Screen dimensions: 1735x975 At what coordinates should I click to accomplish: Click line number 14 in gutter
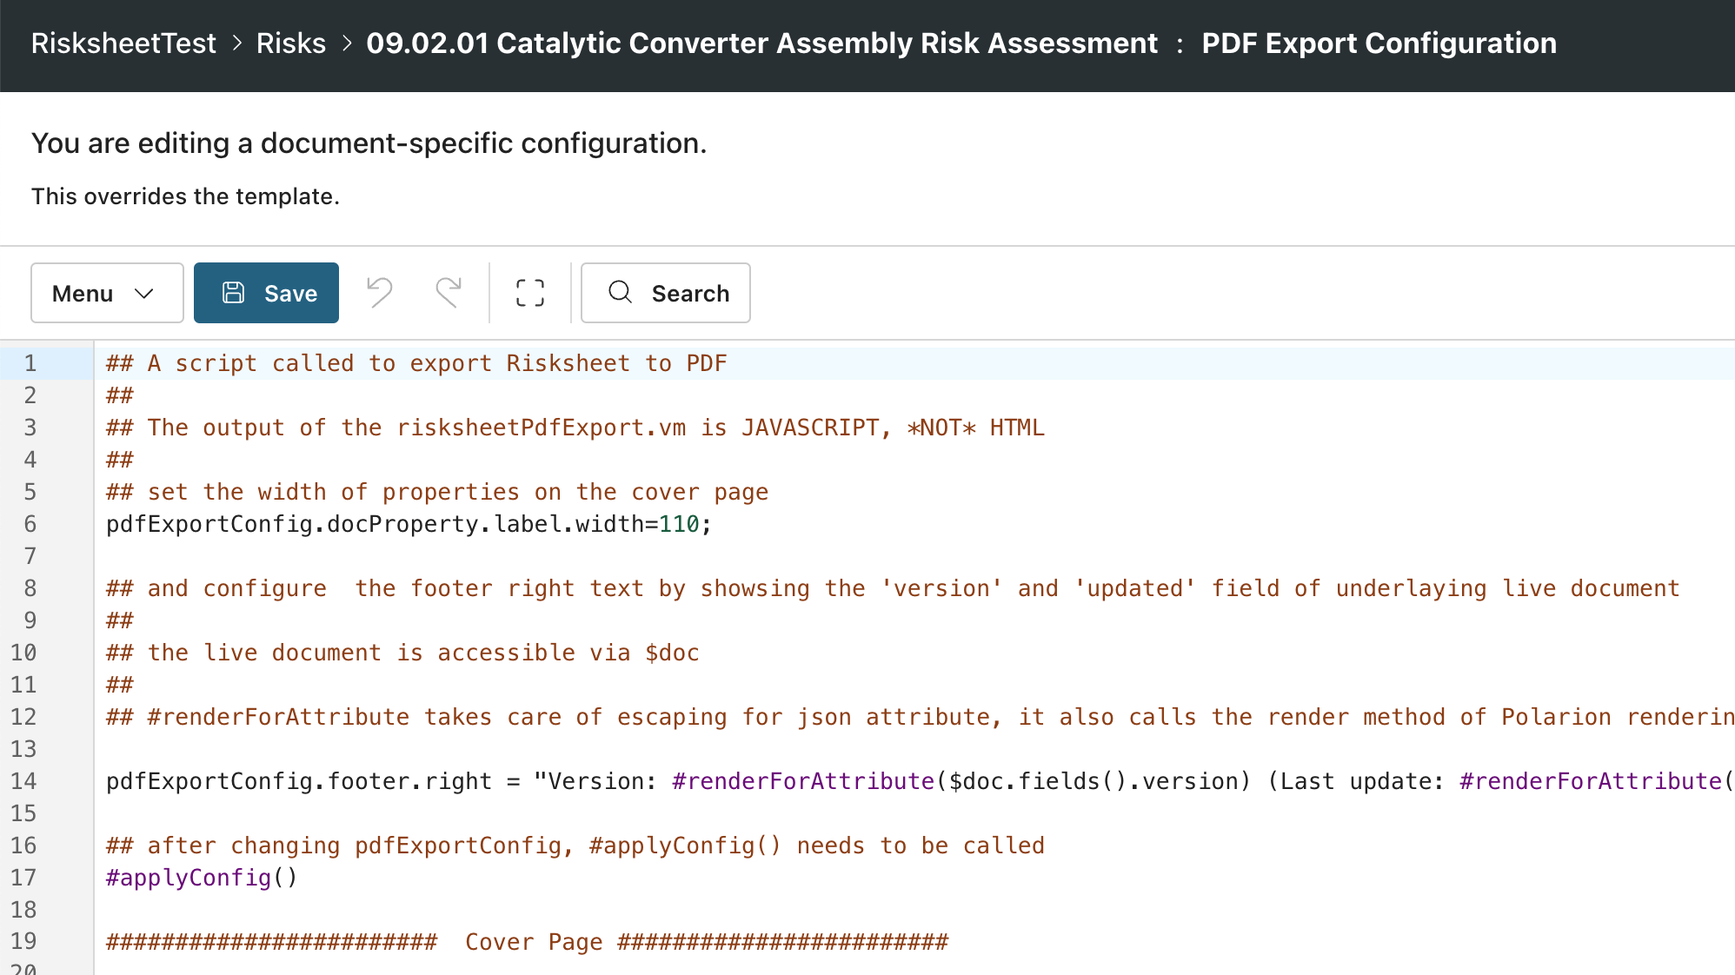(23, 781)
